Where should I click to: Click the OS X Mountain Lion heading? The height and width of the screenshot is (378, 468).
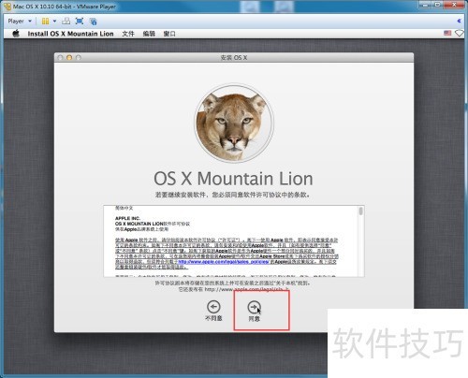pyautogui.click(x=233, y=179)
